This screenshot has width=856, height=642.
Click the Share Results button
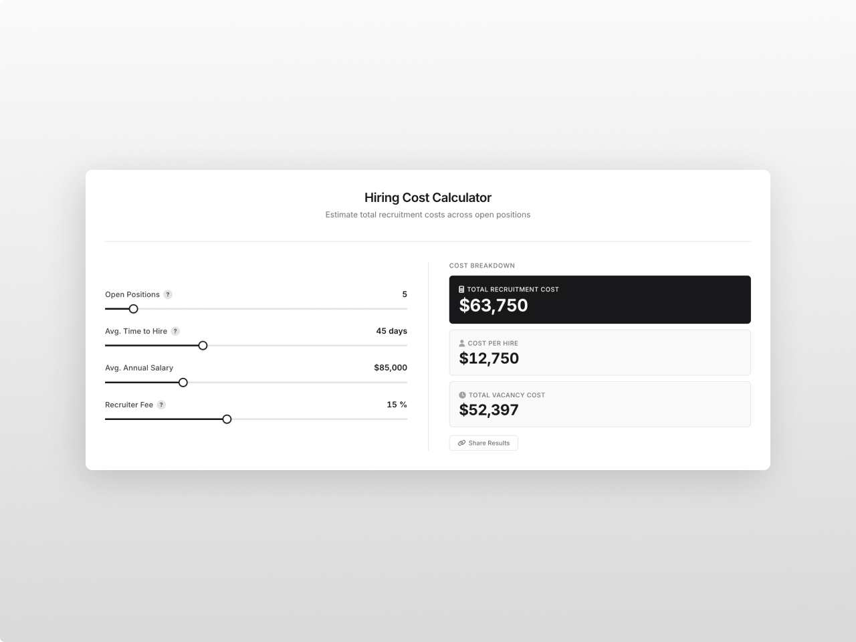pyautogui.click(x=483, y=443)
